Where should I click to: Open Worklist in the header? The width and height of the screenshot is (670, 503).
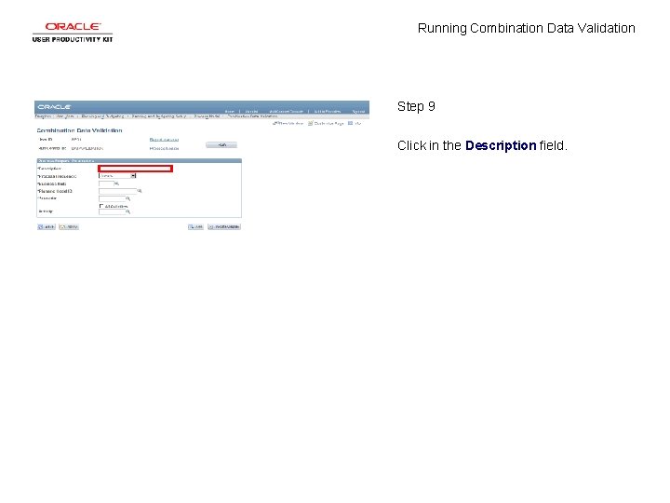tap(251, 111)
